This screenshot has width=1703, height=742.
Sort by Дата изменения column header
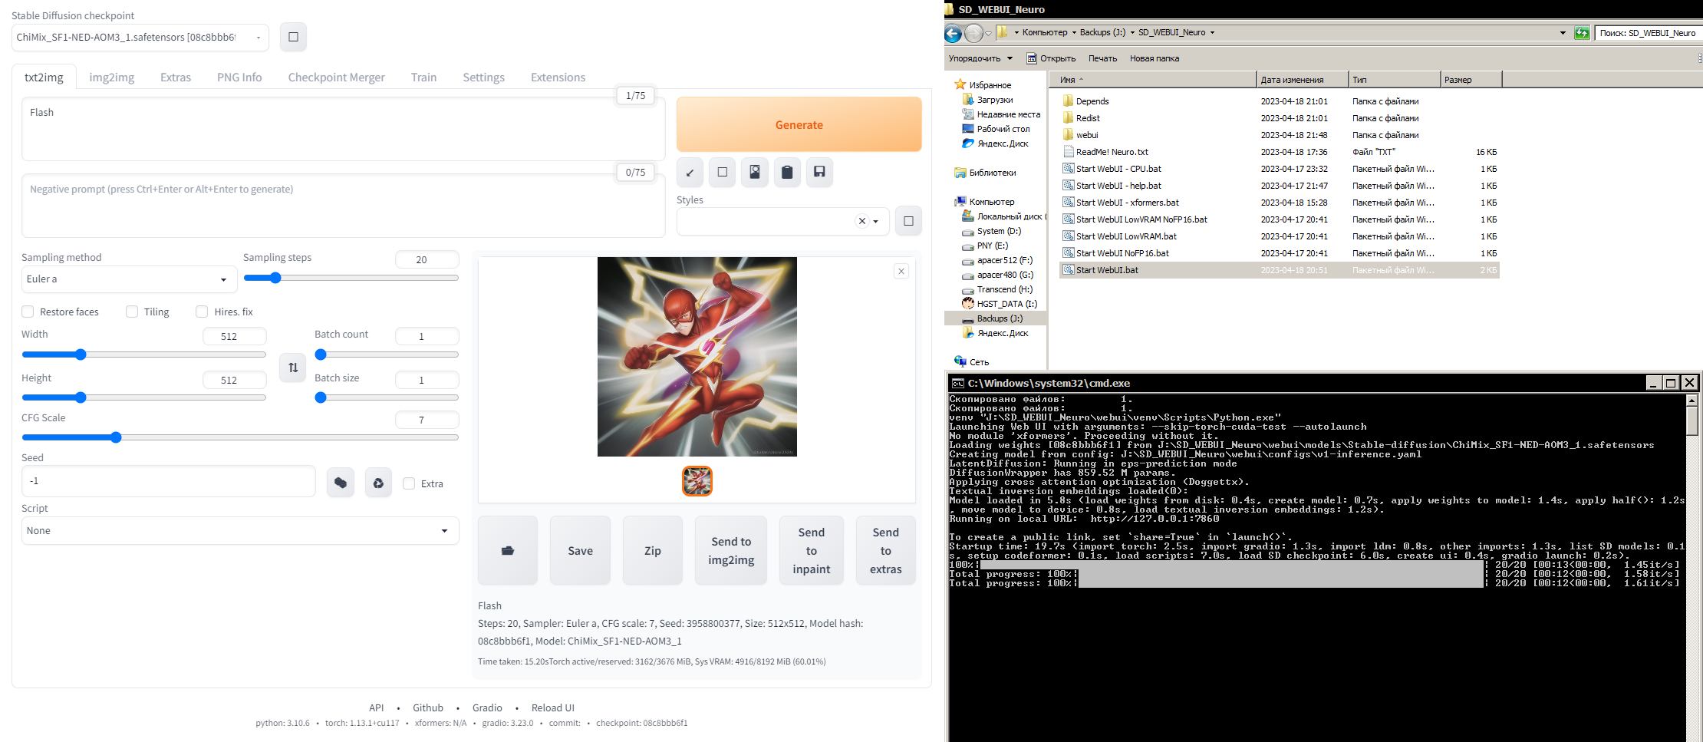1303,79
